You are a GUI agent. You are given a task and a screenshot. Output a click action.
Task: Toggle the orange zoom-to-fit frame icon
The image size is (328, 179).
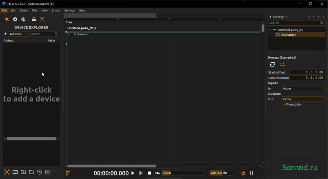[42, 20]
